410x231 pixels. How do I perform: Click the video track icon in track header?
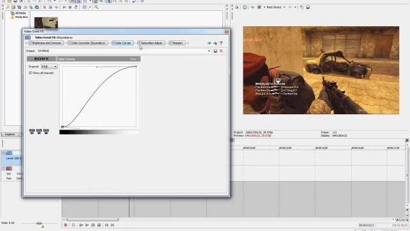9,153
